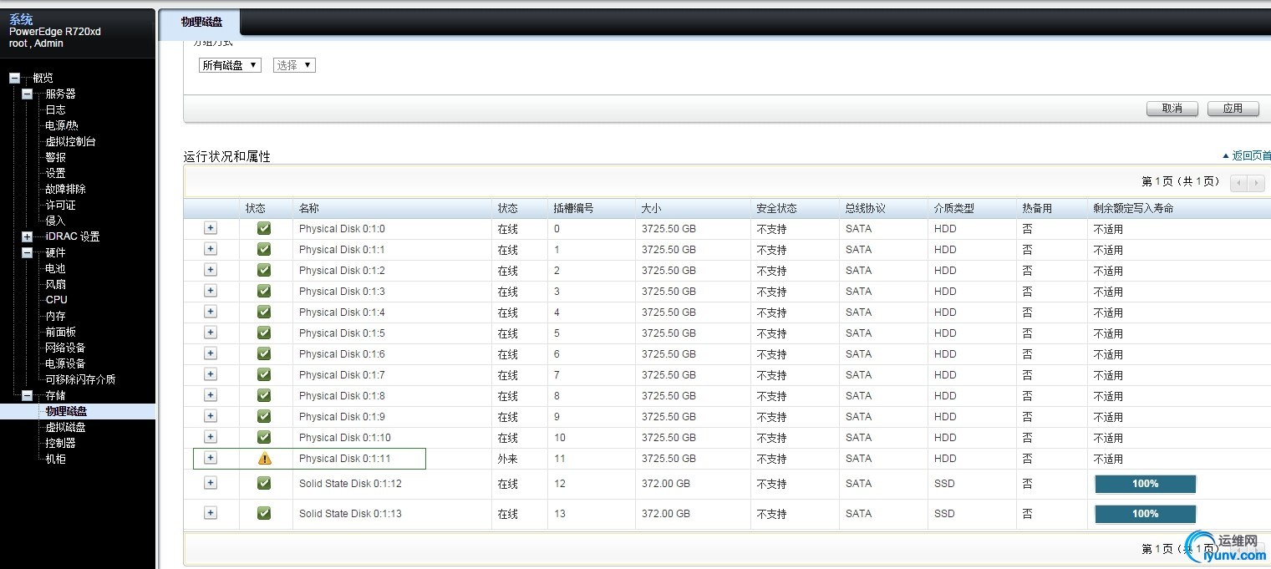Screen dimensions: 1271x569
Task: Click write-life progress bar for SSD 0:1:13
Action: tap(1146, 514)
